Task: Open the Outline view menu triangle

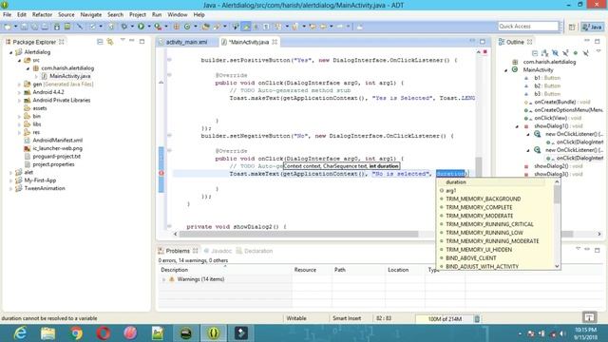Action: click(598, 51)
